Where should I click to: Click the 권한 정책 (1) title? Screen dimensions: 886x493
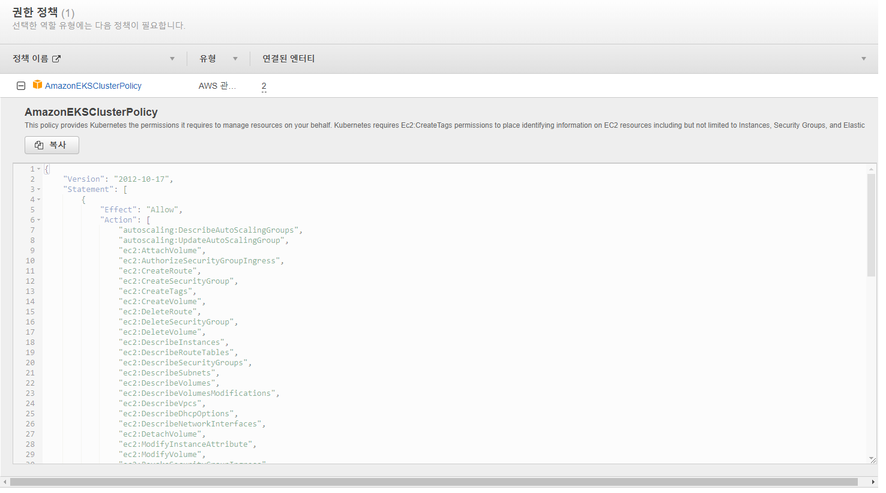pyautogui.click(x=43, y=13)
